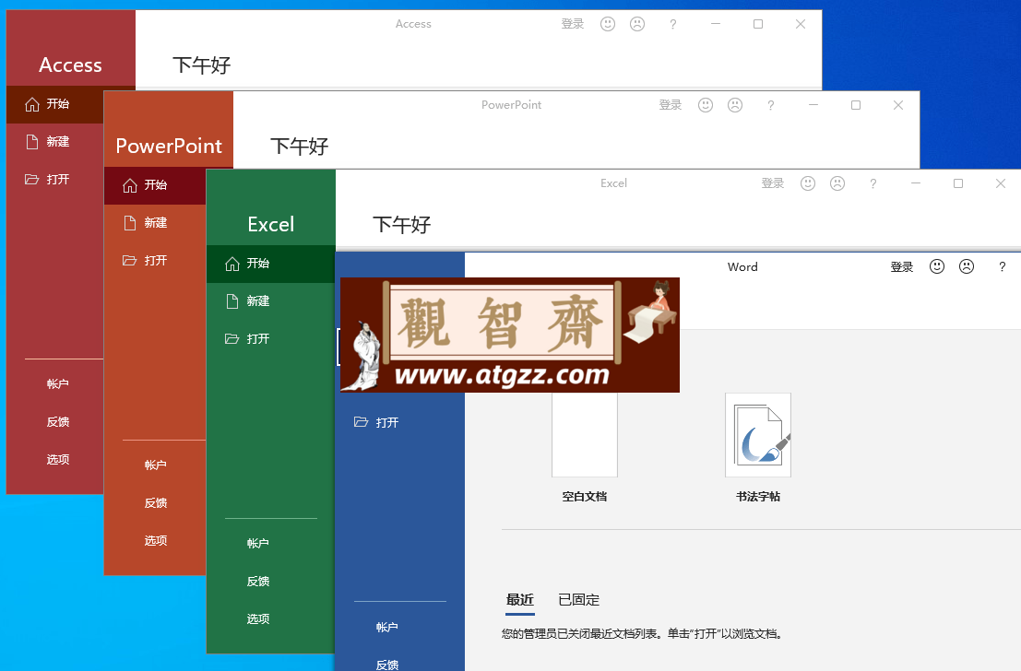Click 登录 sign-in link in the Word title bar
The height and width of the screenshot is (671, 1021).
coord(902,267)
